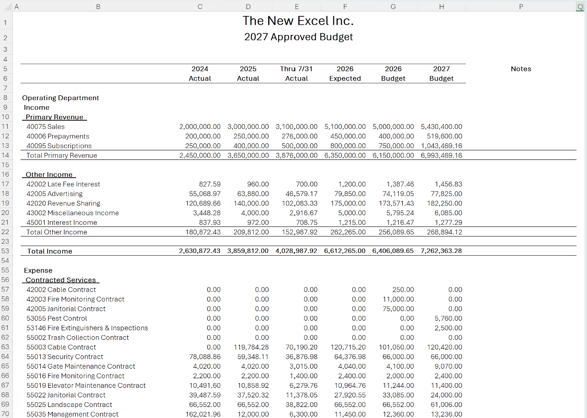Screen dimensions: 587x418
Task: Click '55019 Elevator Maintenance Contract' label
Action: coord(86,385)
